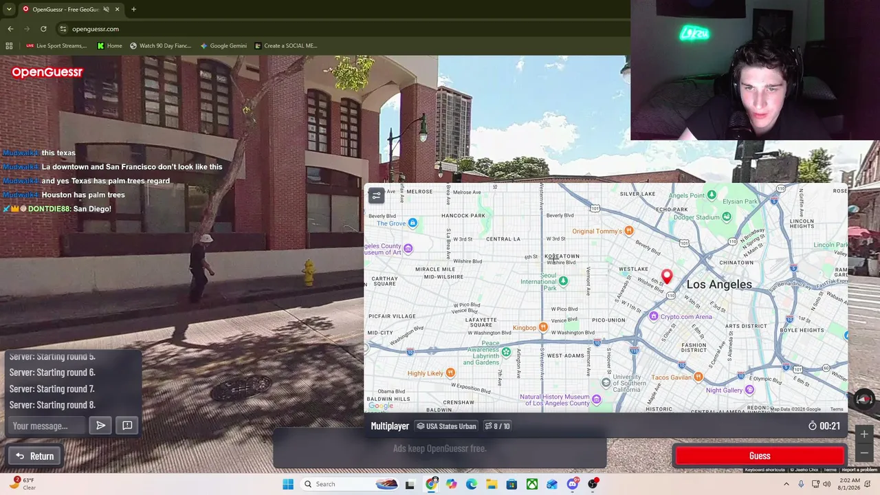Click the 00:21 countdown timer

tap(824, 426)
